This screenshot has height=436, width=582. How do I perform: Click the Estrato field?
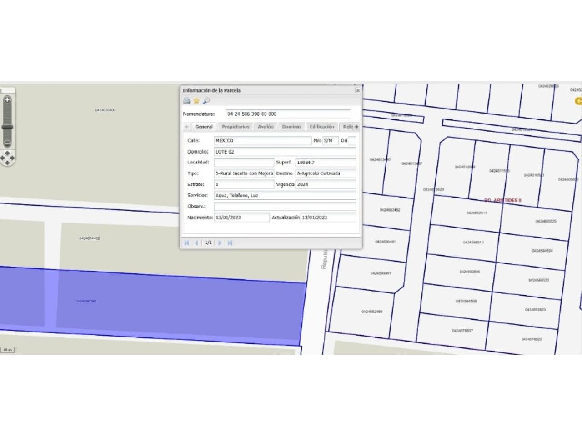click(244, 184)
